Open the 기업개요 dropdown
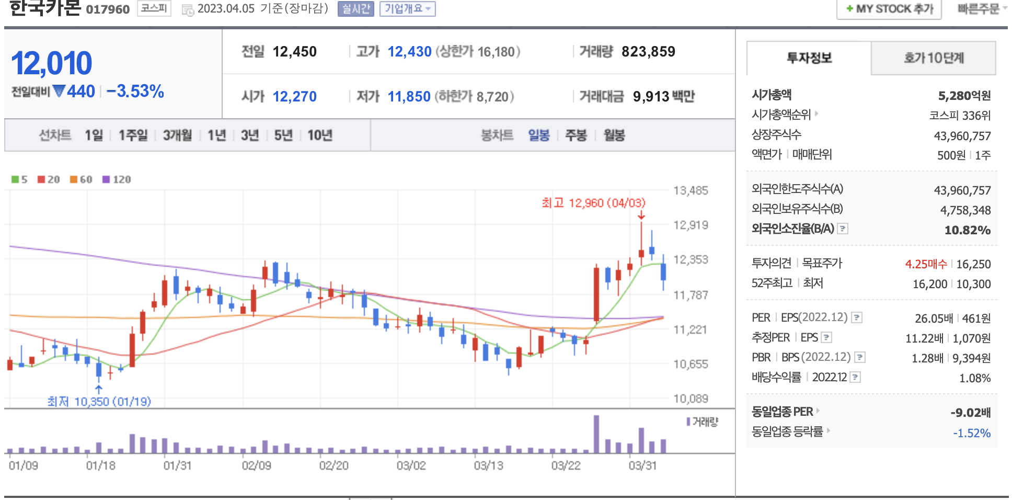 click(x=407, y=9)
